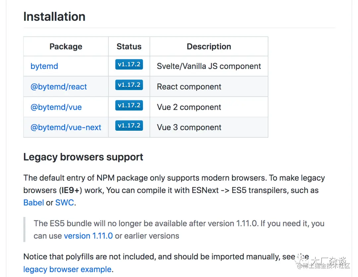Follow the SWC link

pos(65,203)
